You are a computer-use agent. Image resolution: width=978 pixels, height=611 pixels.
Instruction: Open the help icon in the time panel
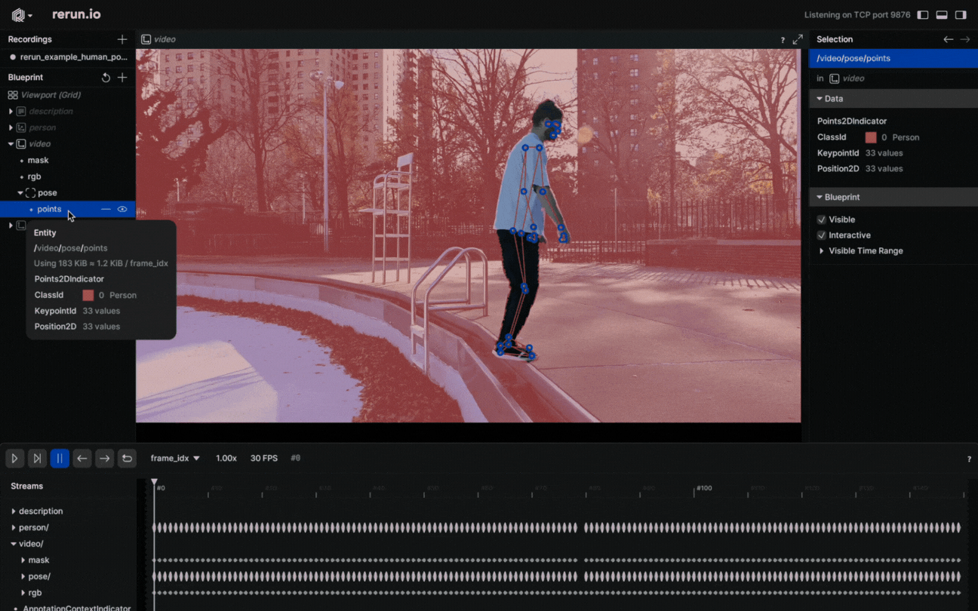tap(969, 459)
